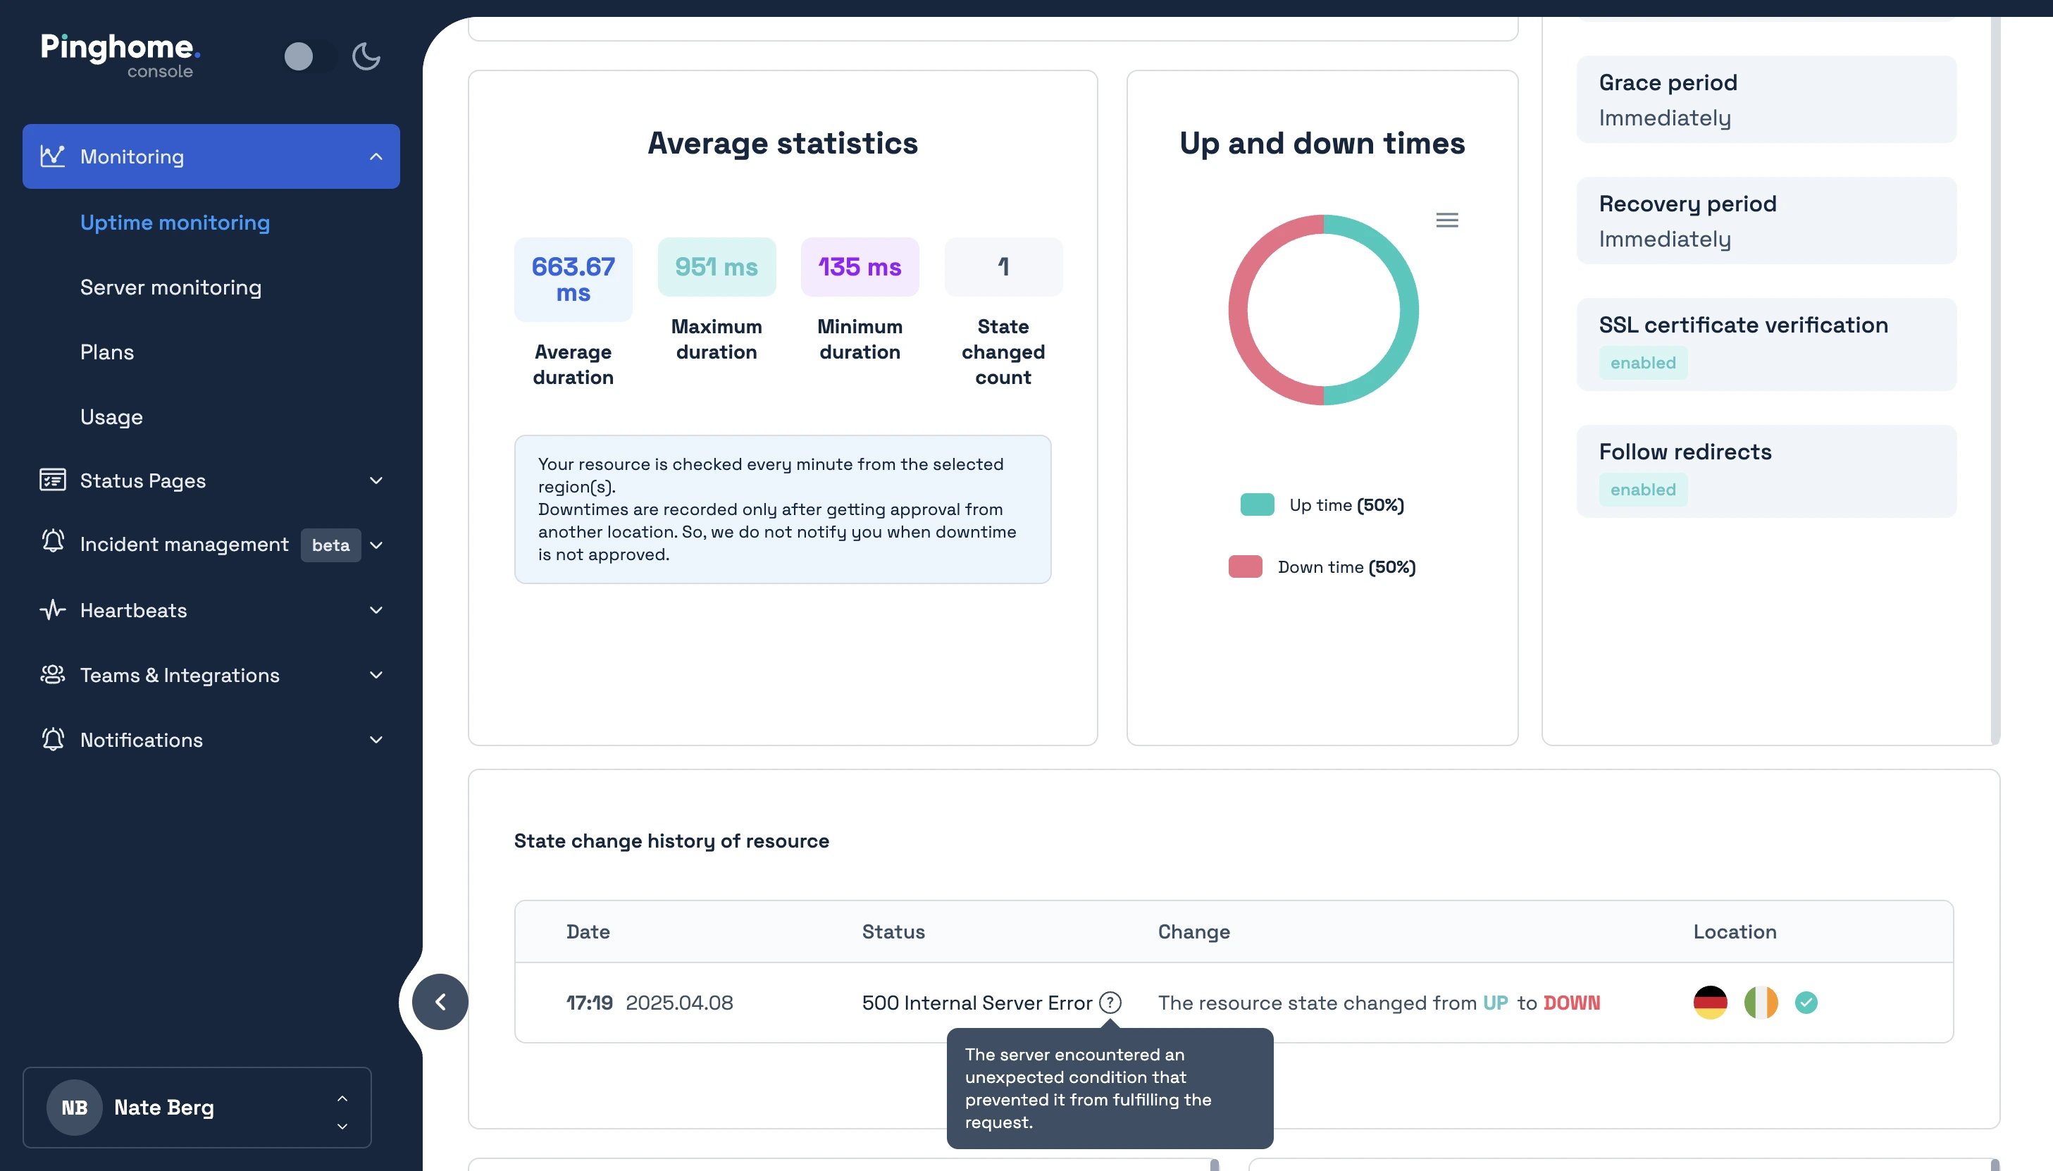
Task: Expand the Status Pages section
Action: point(376,480)
